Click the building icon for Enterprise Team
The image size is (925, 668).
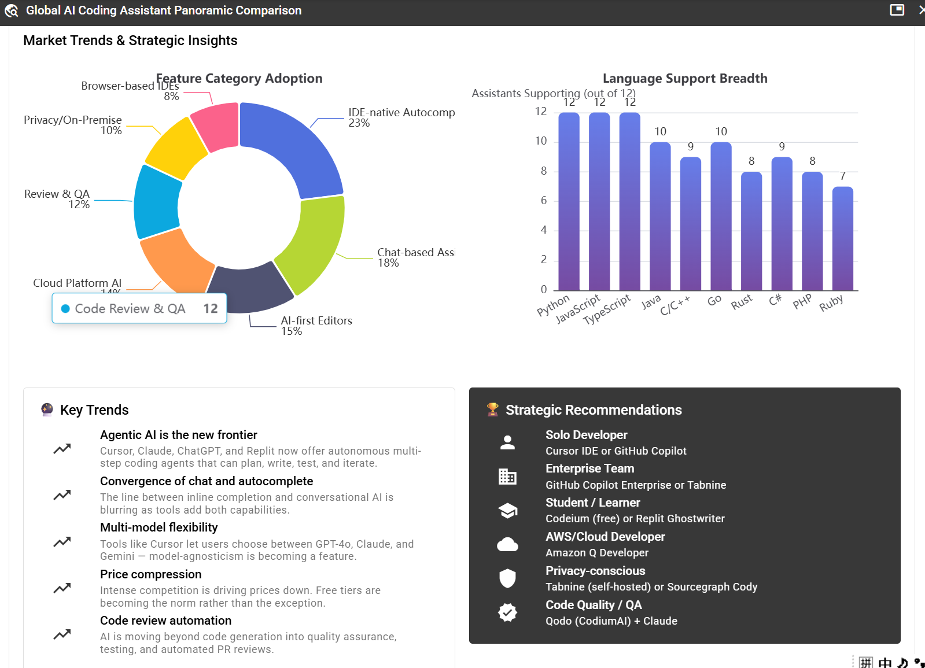[507, 477]
